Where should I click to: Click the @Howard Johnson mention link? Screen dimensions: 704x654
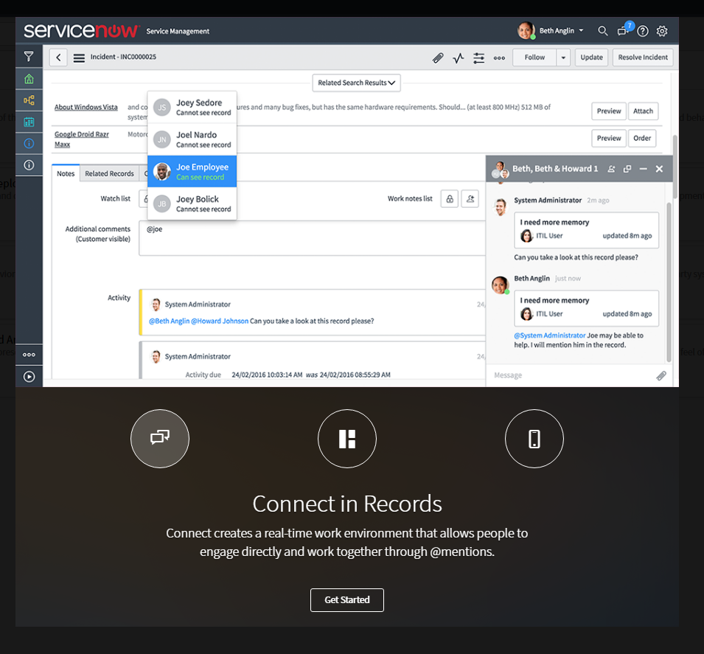(x=220, y=321)
